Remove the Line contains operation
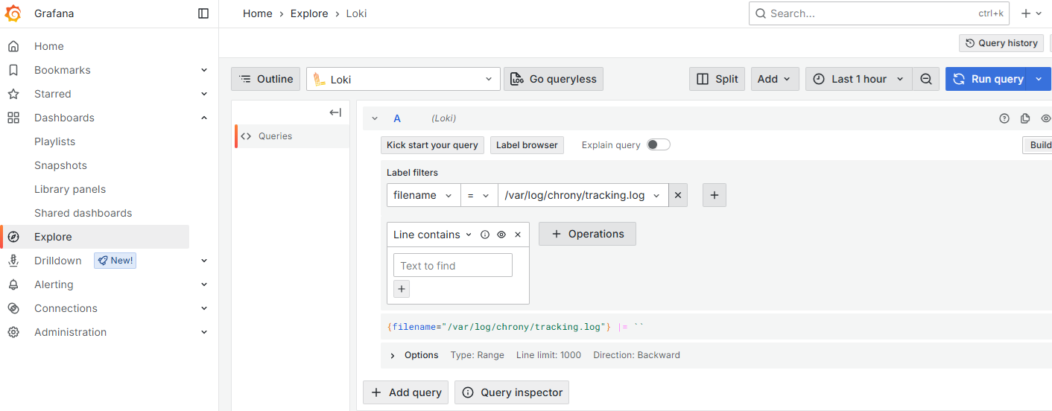The image size is (1052, 411). click(x=518, y=235)
